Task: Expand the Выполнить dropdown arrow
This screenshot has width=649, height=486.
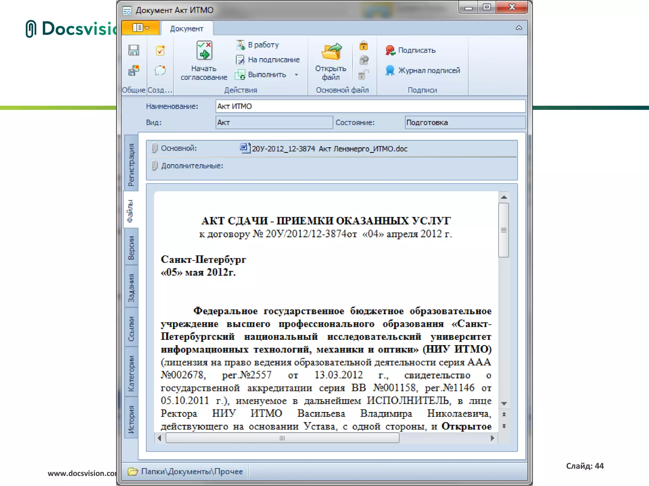Action: pos(296,75)
